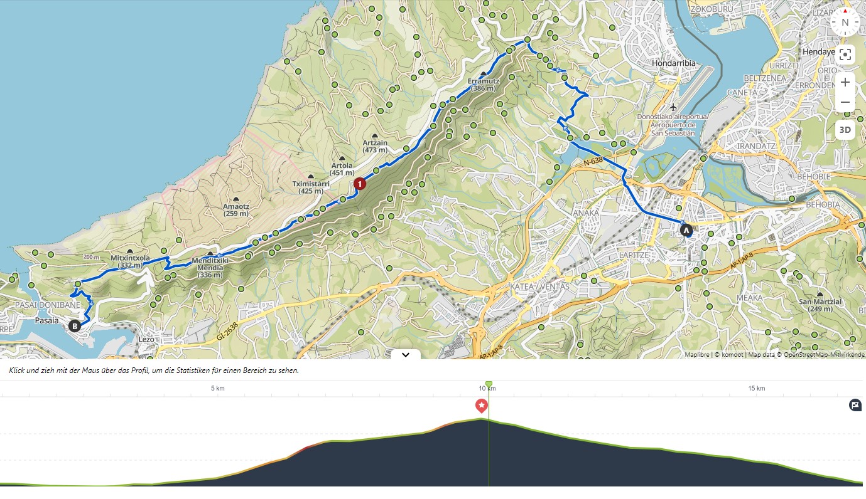Click the Pasaia town label
Viewport: 866px width, 499px height.
[x=47, y=320]
